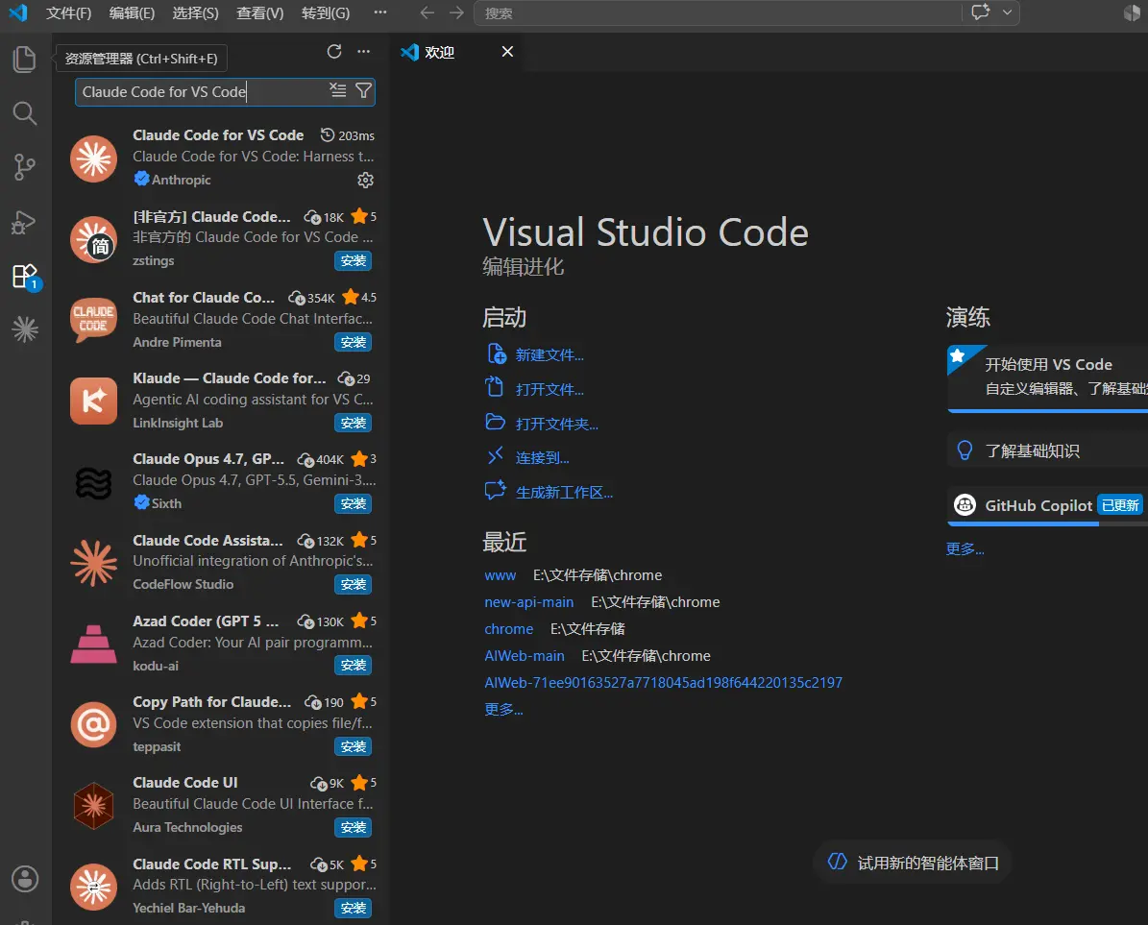Refresh the extensions list
The height and width of the screenshot is (925, 1148).
pos(334,51)
